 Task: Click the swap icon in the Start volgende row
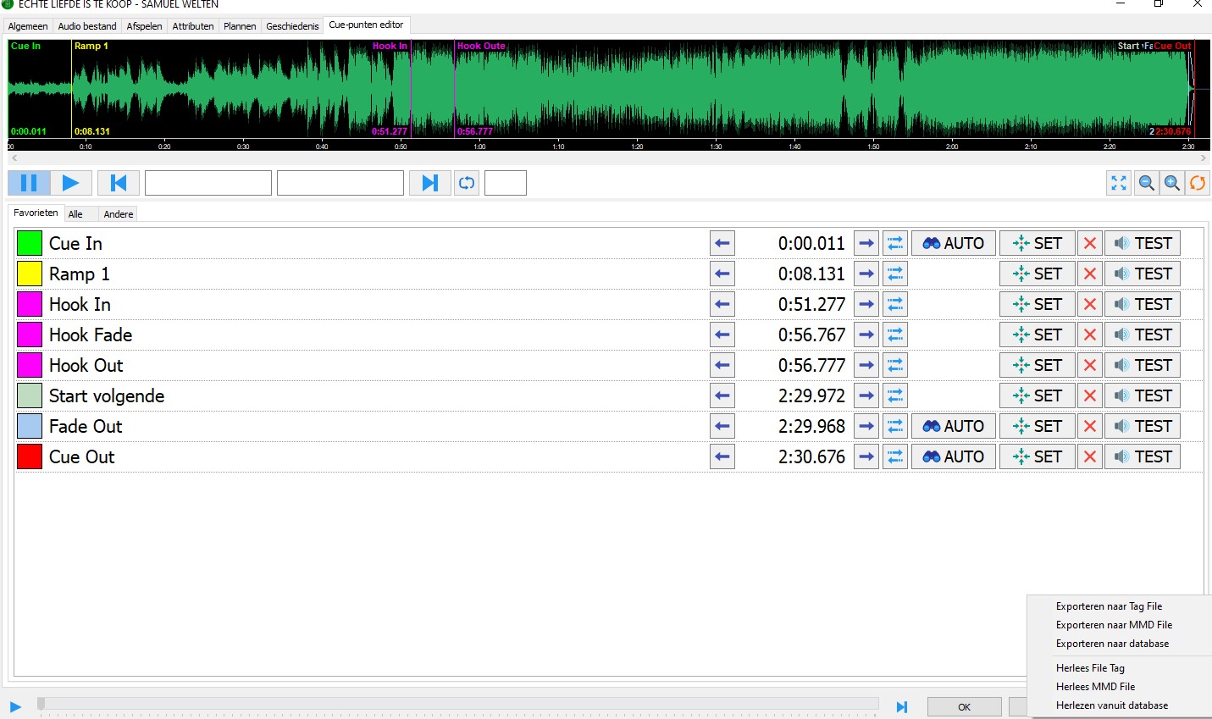coord(895,396)
